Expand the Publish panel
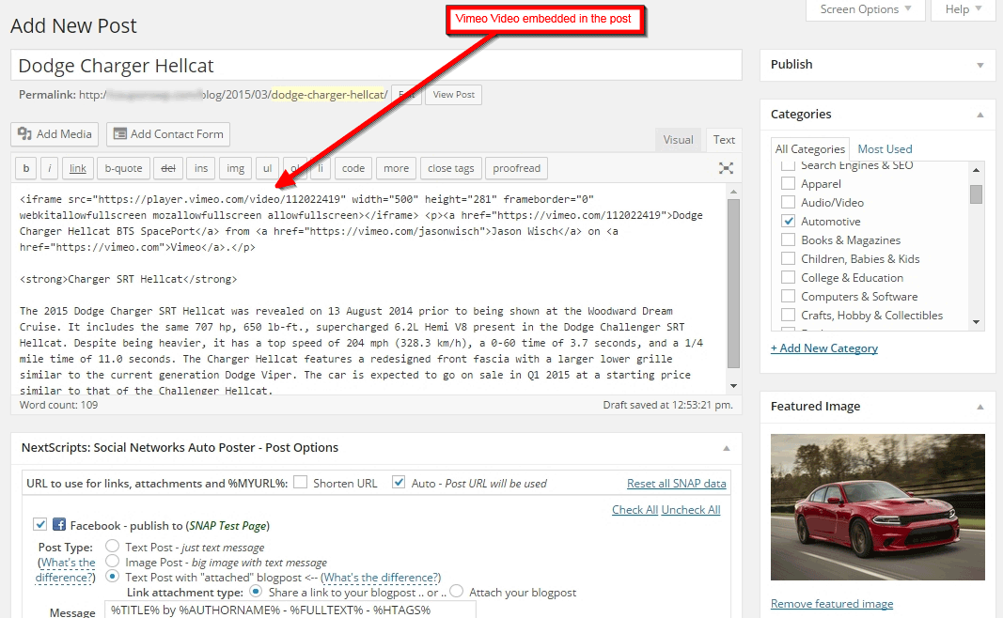Viewport: 1003px width, 618px height. click(980, 65)
